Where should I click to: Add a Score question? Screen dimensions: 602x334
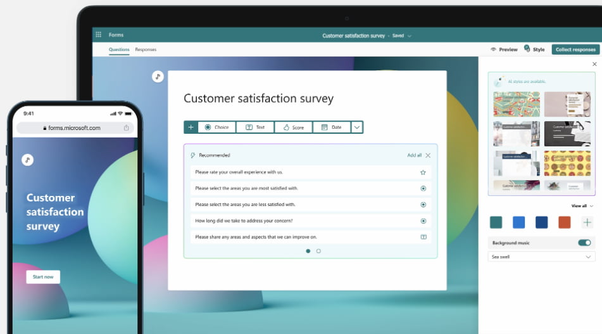coord(294,127)
